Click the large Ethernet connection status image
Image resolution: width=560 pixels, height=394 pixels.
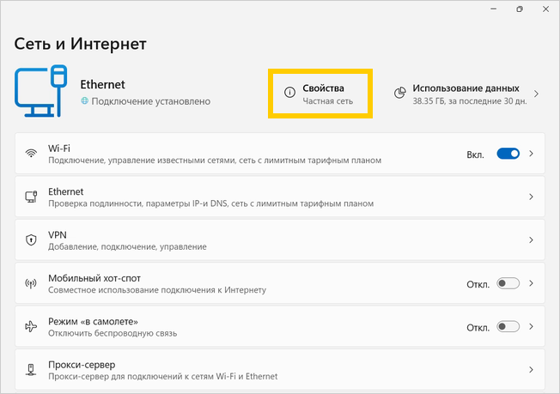click(41, 93)
